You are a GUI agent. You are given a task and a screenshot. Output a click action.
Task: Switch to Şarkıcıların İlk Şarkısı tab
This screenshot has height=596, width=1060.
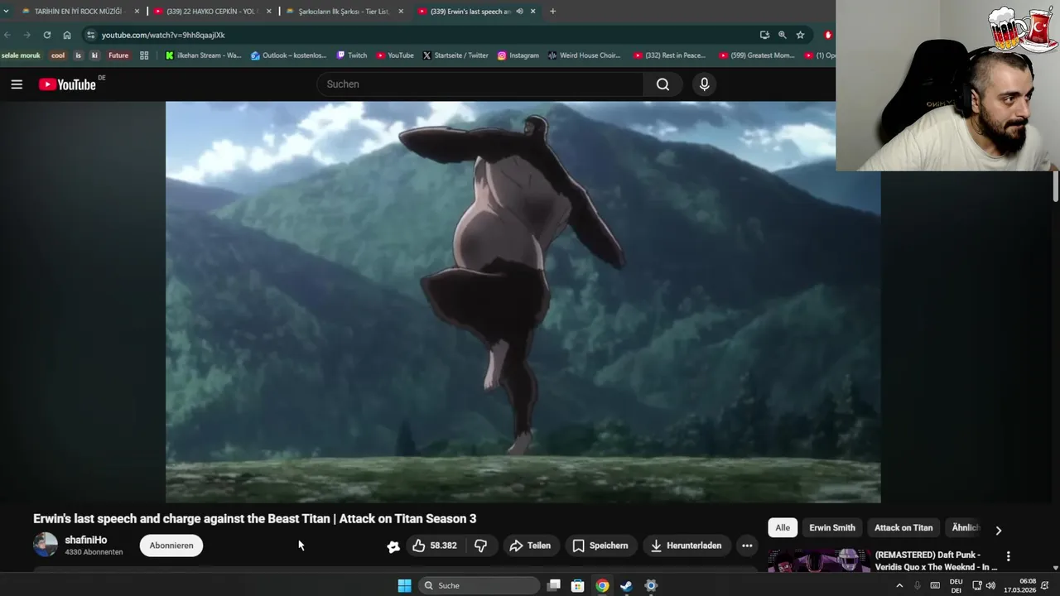click(x=344, y=12)
